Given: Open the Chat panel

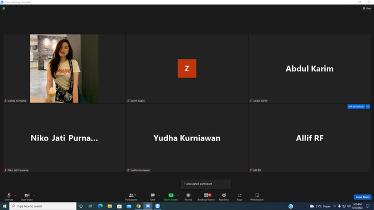Looking at the screenshot, I should (153, 197).
